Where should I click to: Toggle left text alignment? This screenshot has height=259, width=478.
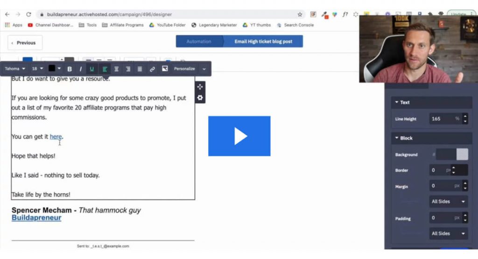[105, 69]
